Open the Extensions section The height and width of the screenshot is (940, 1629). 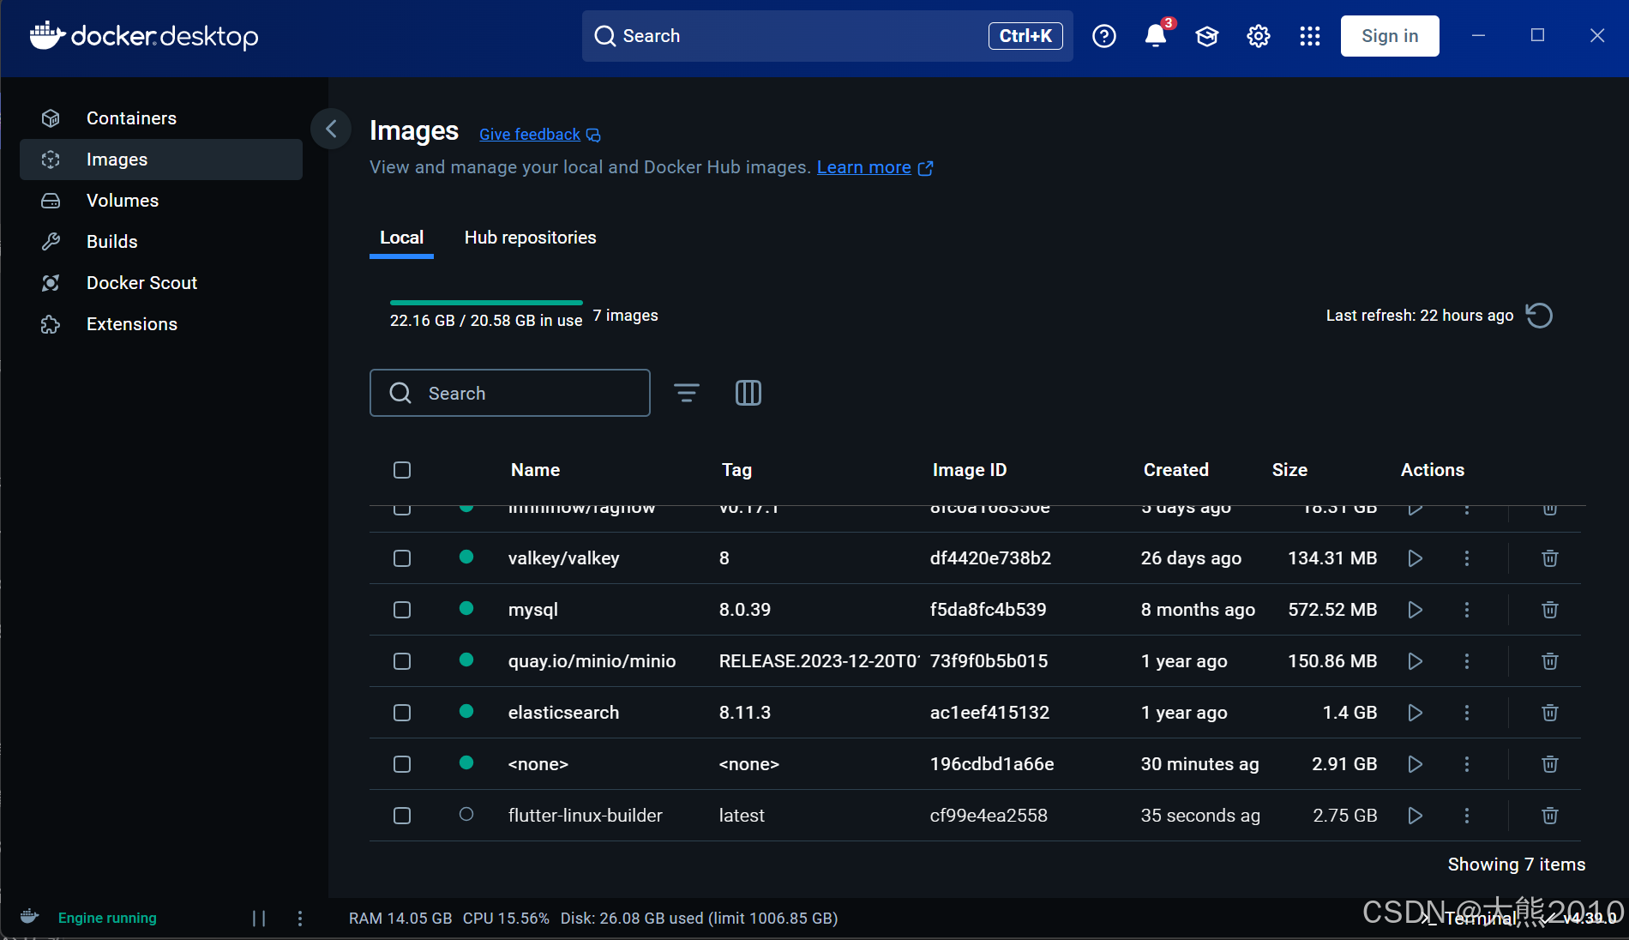[131, 323]
